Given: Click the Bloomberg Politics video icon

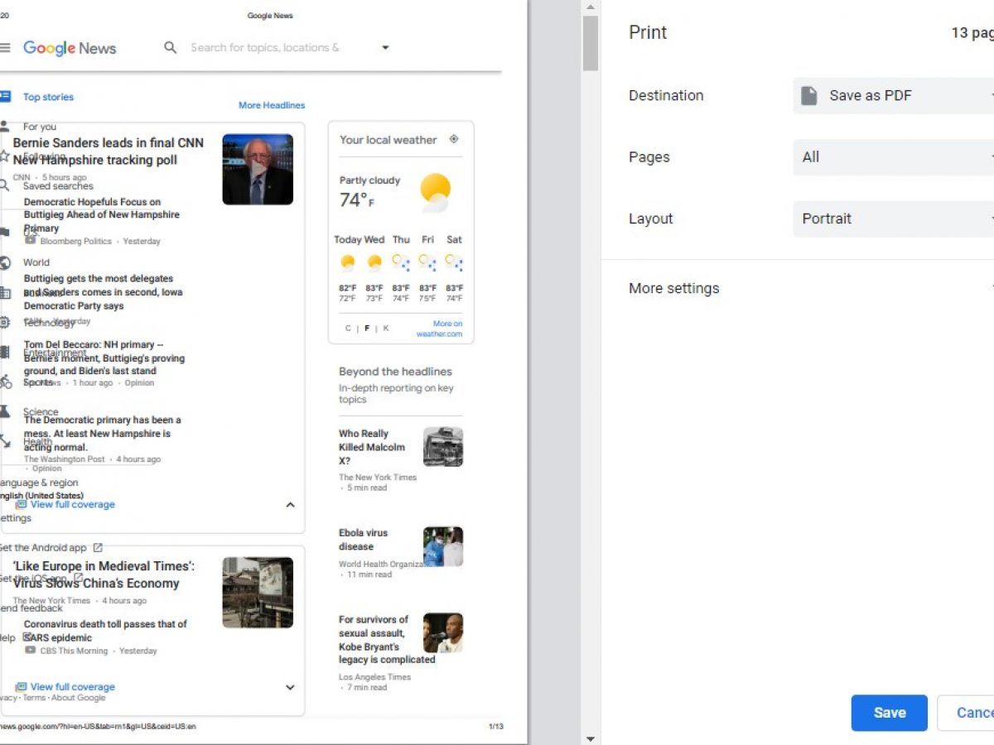Looking at the screenshot, I should tap(31, 240).
